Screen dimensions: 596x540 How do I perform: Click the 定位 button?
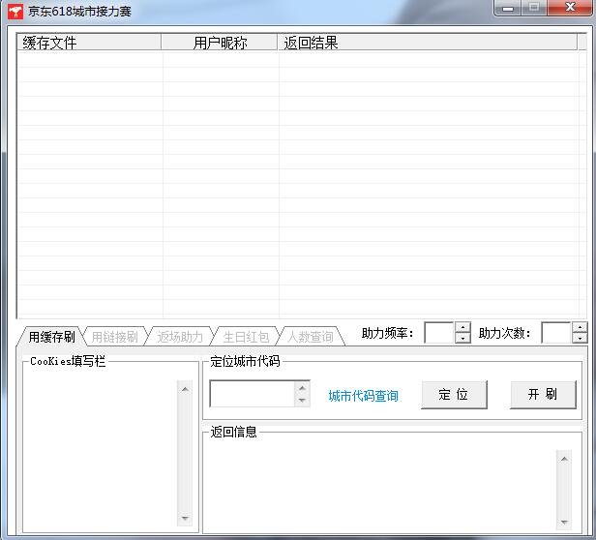[x=454, y=395]
